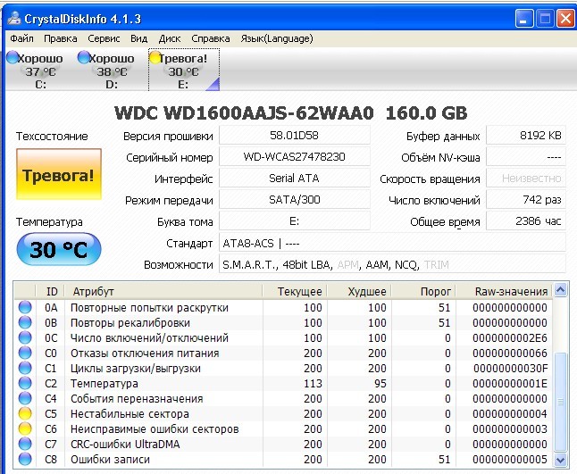This screenshot has height=474, width=577.
Task: Click the Текущее column header
Action: 295,291
